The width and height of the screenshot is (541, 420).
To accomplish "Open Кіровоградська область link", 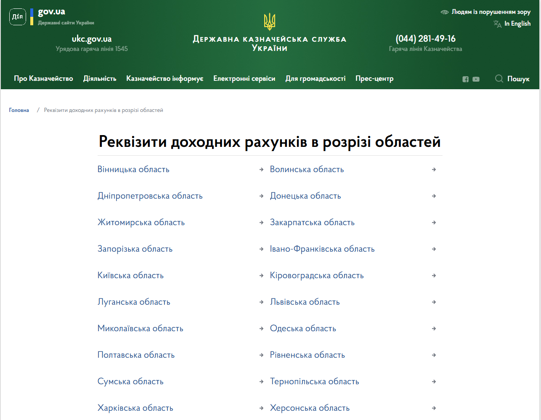I will click(317, 275).
